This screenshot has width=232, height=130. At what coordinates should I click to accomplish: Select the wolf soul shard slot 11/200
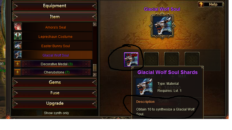[x=131, y=59]
